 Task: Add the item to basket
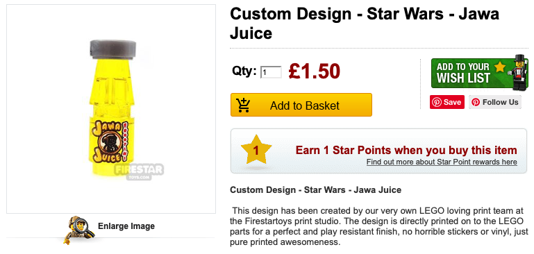point(301,105)
